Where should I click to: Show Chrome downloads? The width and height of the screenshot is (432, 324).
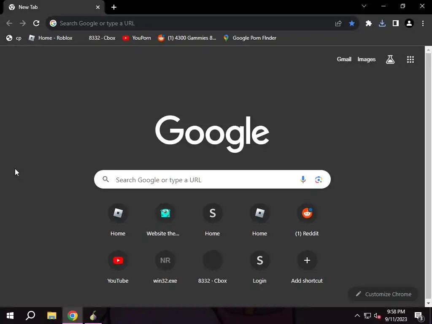point(382,24)
